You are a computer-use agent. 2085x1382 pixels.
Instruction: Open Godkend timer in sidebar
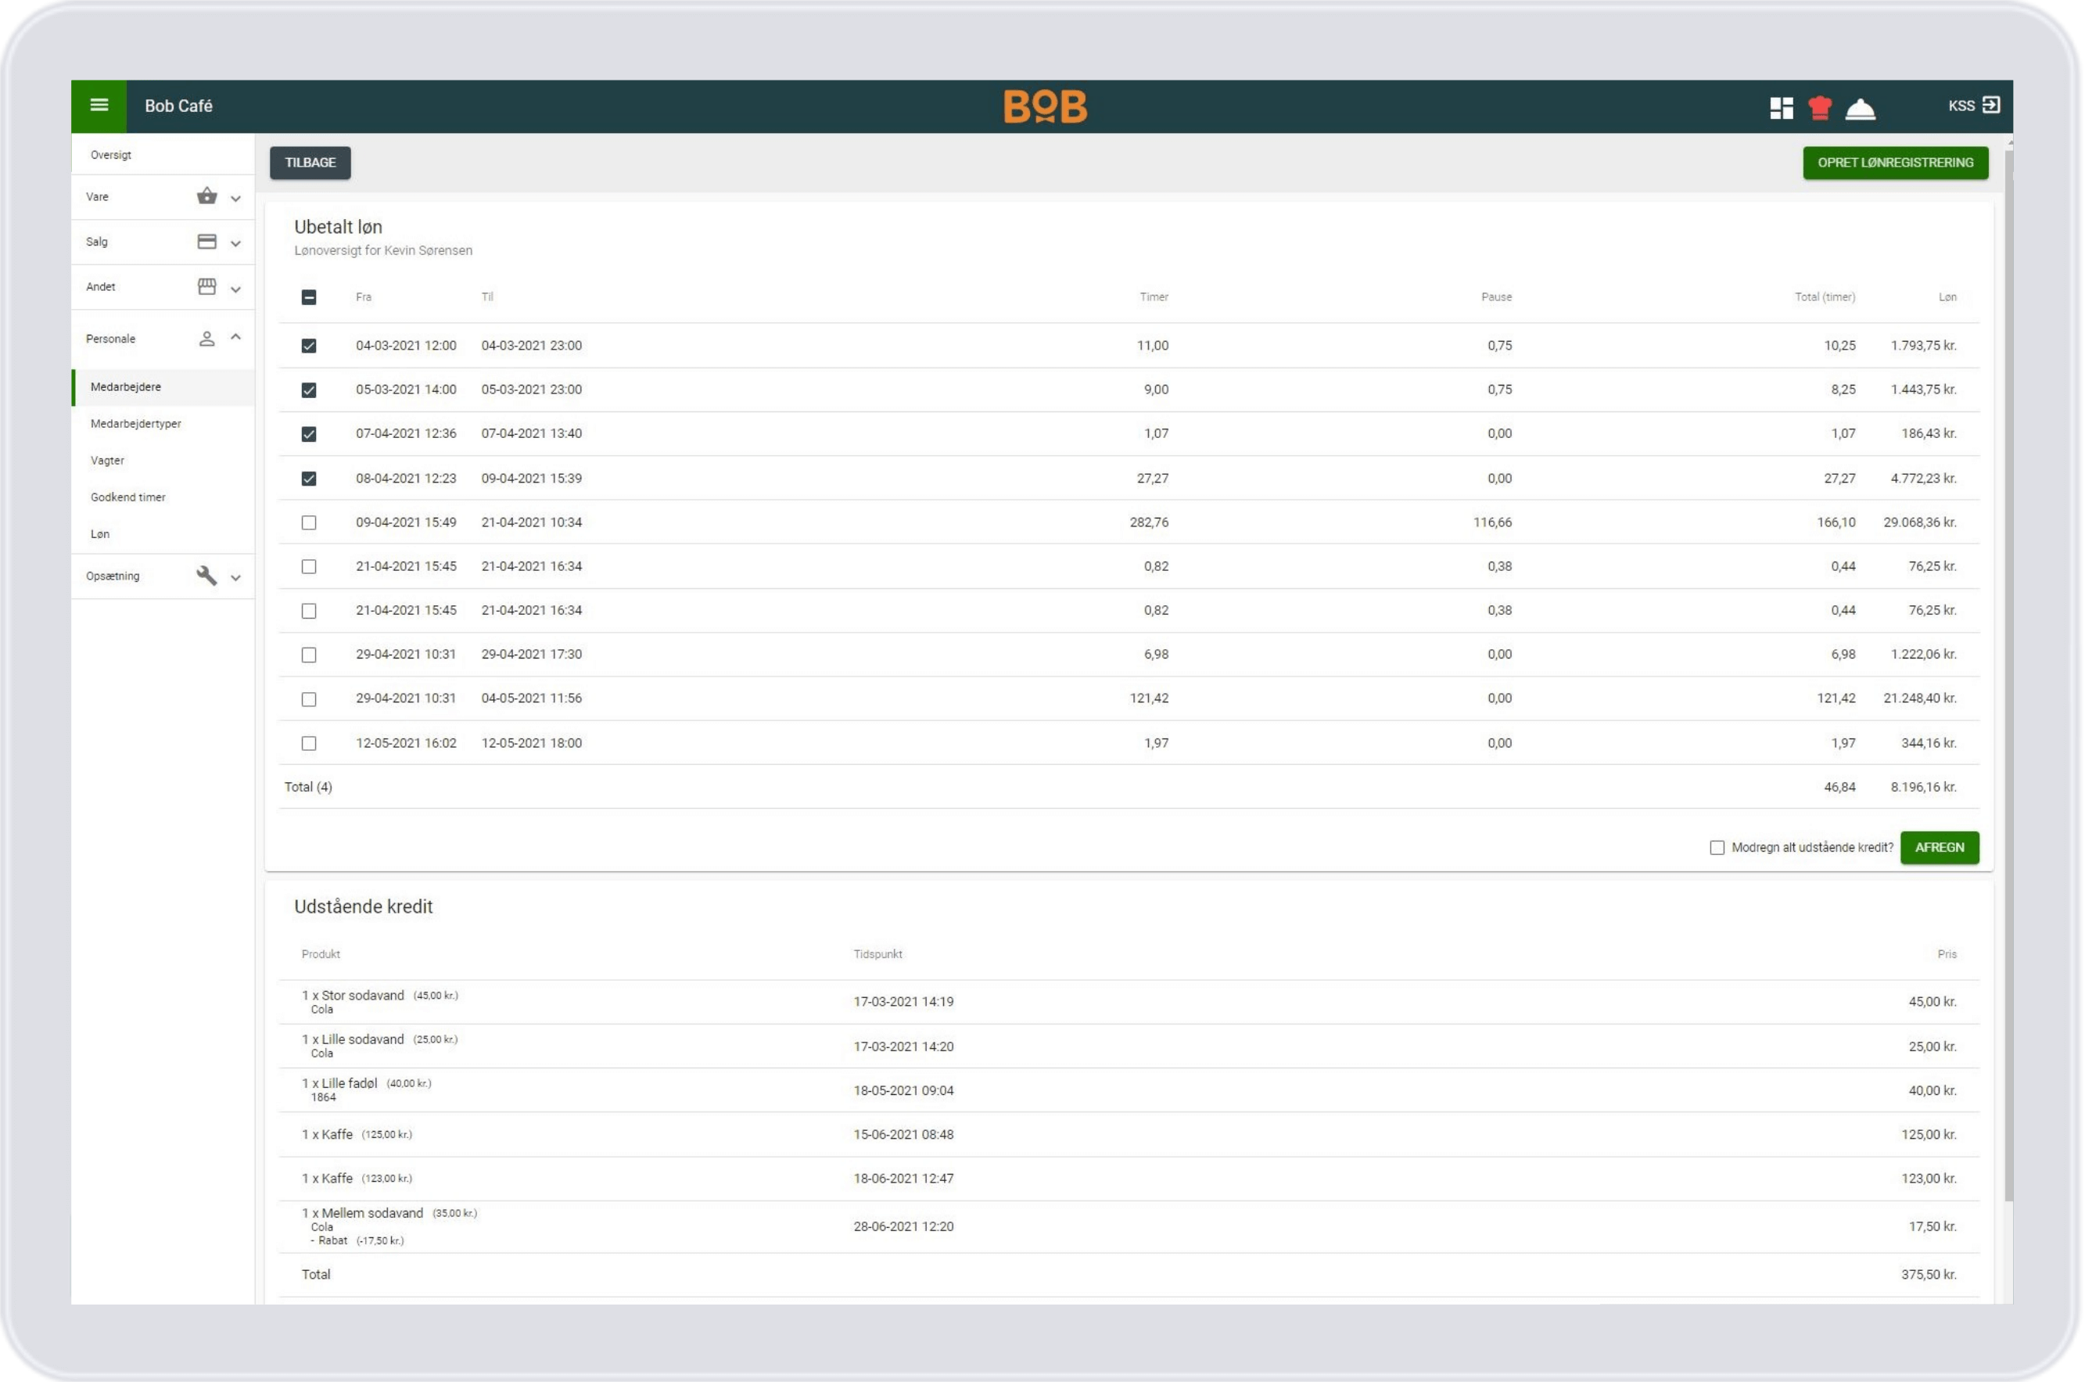coord(127,497)
